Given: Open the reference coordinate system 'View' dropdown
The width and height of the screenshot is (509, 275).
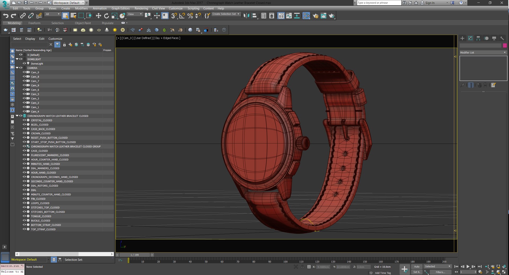Looking at the screenshot, I should 135,14.
